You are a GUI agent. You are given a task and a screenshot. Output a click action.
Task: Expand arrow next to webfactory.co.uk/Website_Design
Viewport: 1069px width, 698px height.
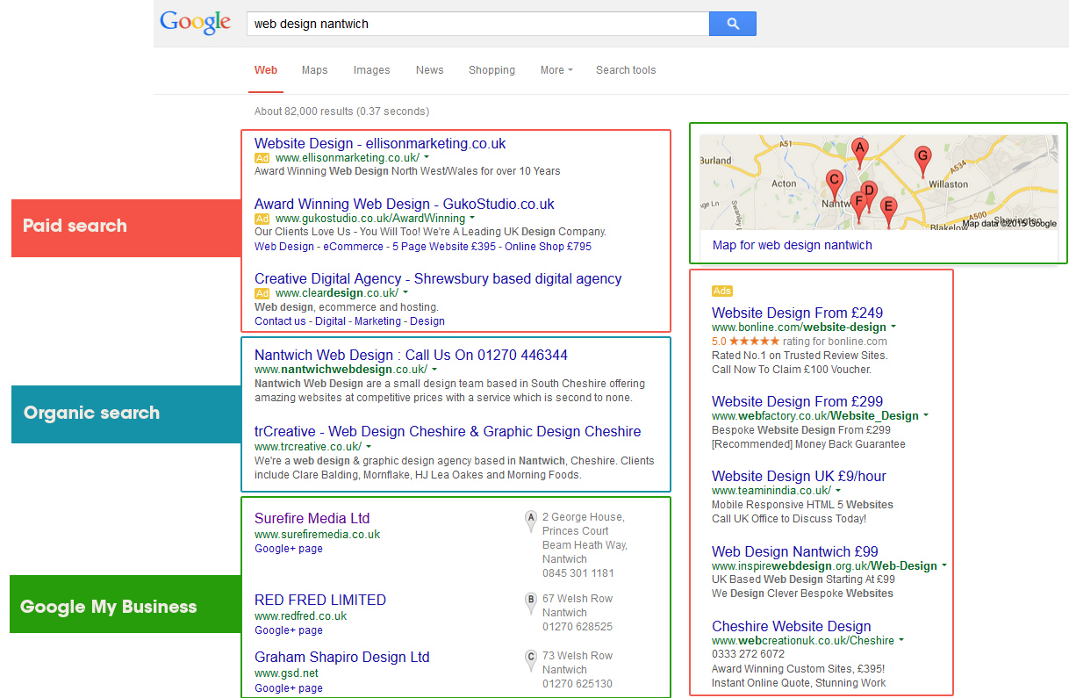(926, 415)
